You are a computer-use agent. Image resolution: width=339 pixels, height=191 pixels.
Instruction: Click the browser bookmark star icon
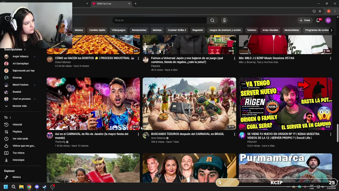coord(320,11)
